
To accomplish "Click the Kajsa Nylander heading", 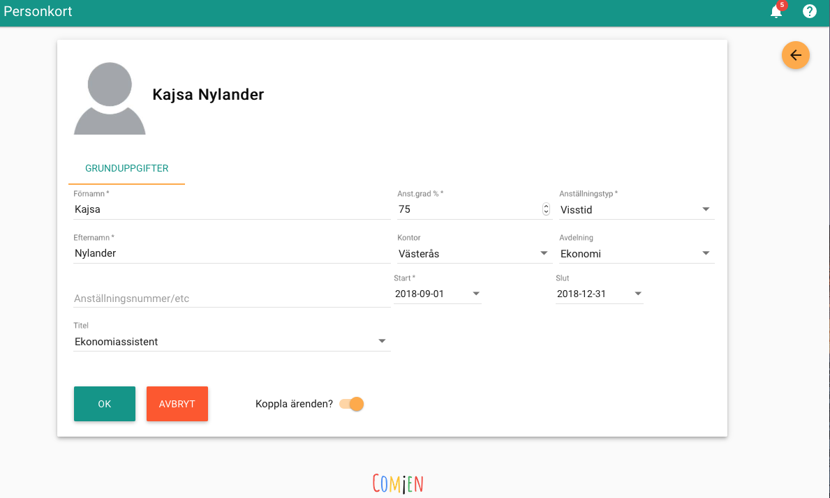I will point(208,95).
